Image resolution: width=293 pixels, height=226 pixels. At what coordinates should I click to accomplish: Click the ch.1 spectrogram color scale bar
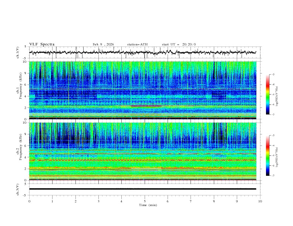tap(267, 95)
